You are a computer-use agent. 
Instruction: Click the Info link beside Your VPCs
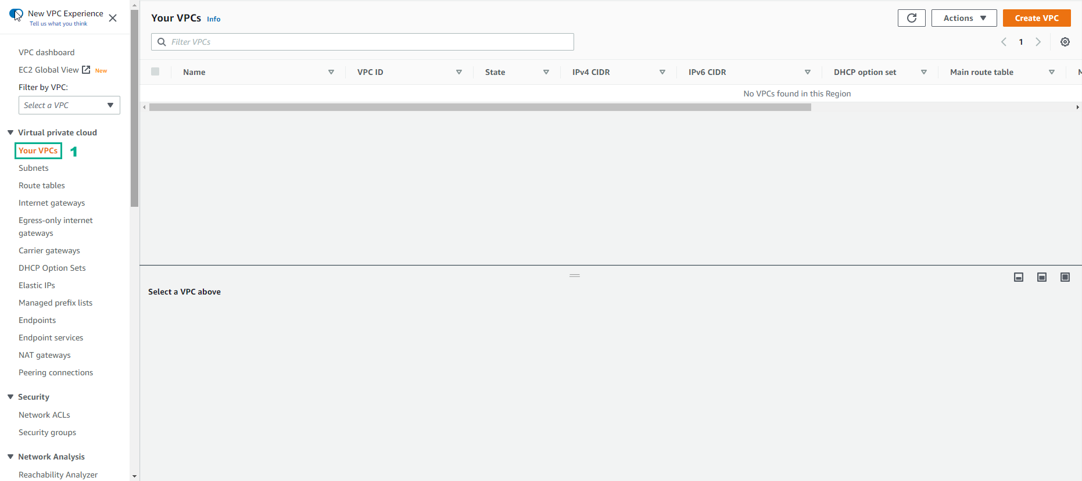[214, 19]
